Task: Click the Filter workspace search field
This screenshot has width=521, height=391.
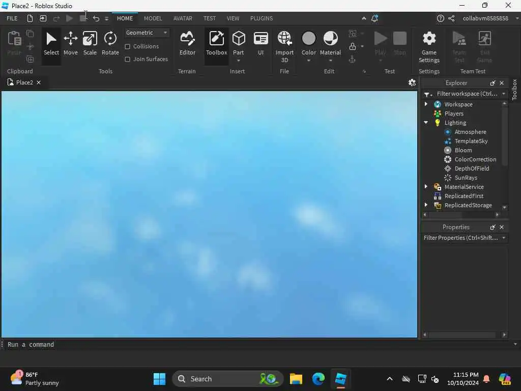Action: [467, 94]
